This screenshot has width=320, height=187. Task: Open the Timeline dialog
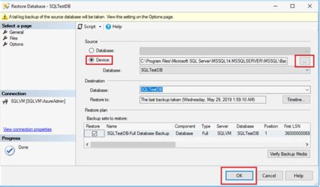pyautogui.click(x=296, y=100)
